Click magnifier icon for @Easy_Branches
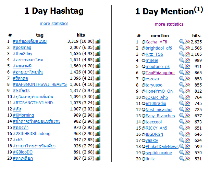 coord(182,116)
